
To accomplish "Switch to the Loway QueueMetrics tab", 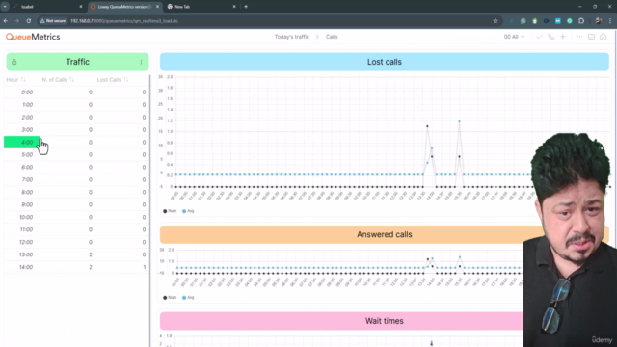I will [124, 7].
